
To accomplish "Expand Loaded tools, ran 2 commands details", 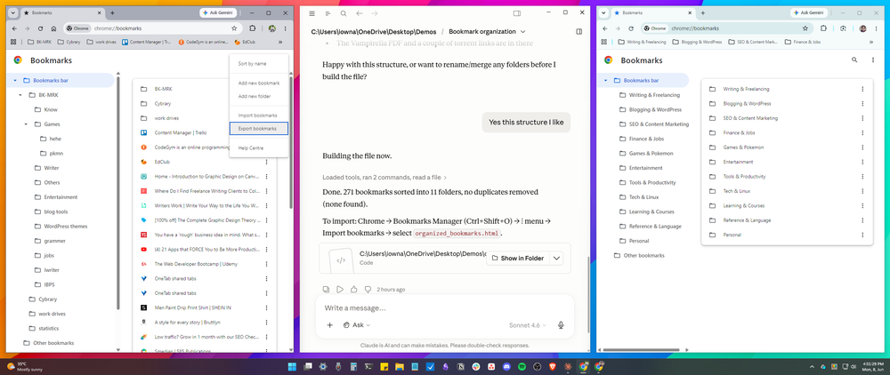I will point(384,178).
